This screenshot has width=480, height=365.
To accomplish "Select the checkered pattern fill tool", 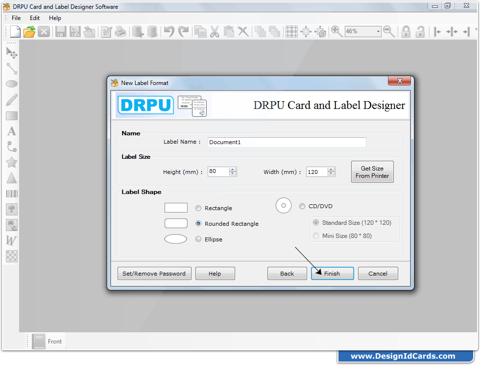I will coord(12,256).
